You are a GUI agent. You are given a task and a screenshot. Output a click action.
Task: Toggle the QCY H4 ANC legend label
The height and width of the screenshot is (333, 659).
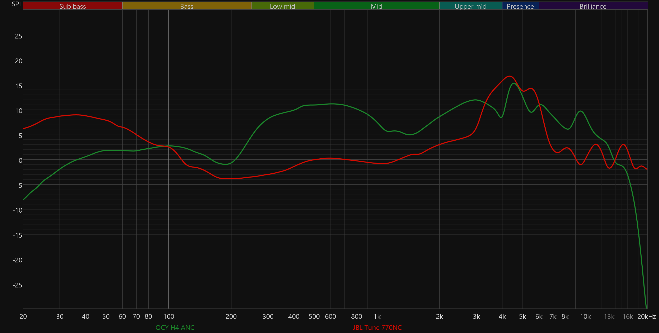[175, 327]
